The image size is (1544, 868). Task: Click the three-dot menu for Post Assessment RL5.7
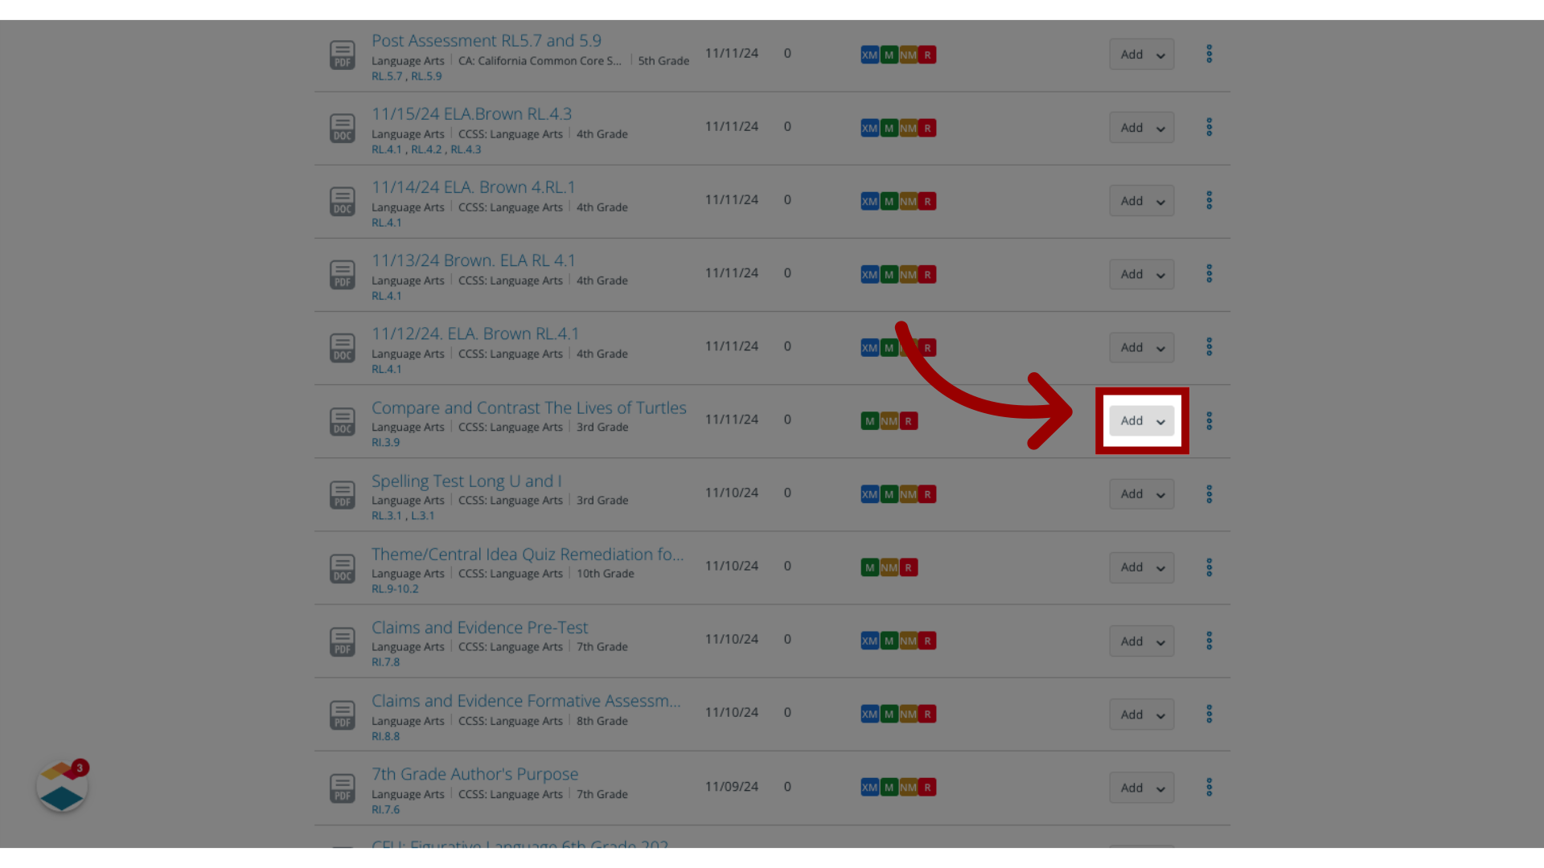1209,54
